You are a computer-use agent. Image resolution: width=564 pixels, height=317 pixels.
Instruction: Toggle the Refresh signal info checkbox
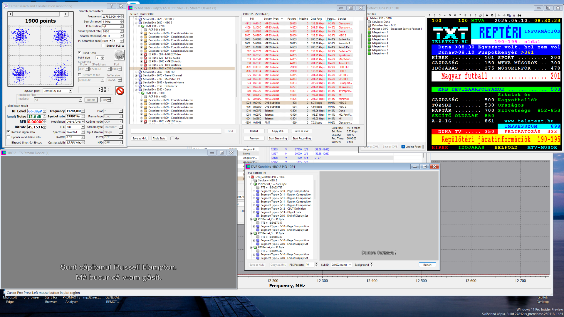[x=8, y=132]
